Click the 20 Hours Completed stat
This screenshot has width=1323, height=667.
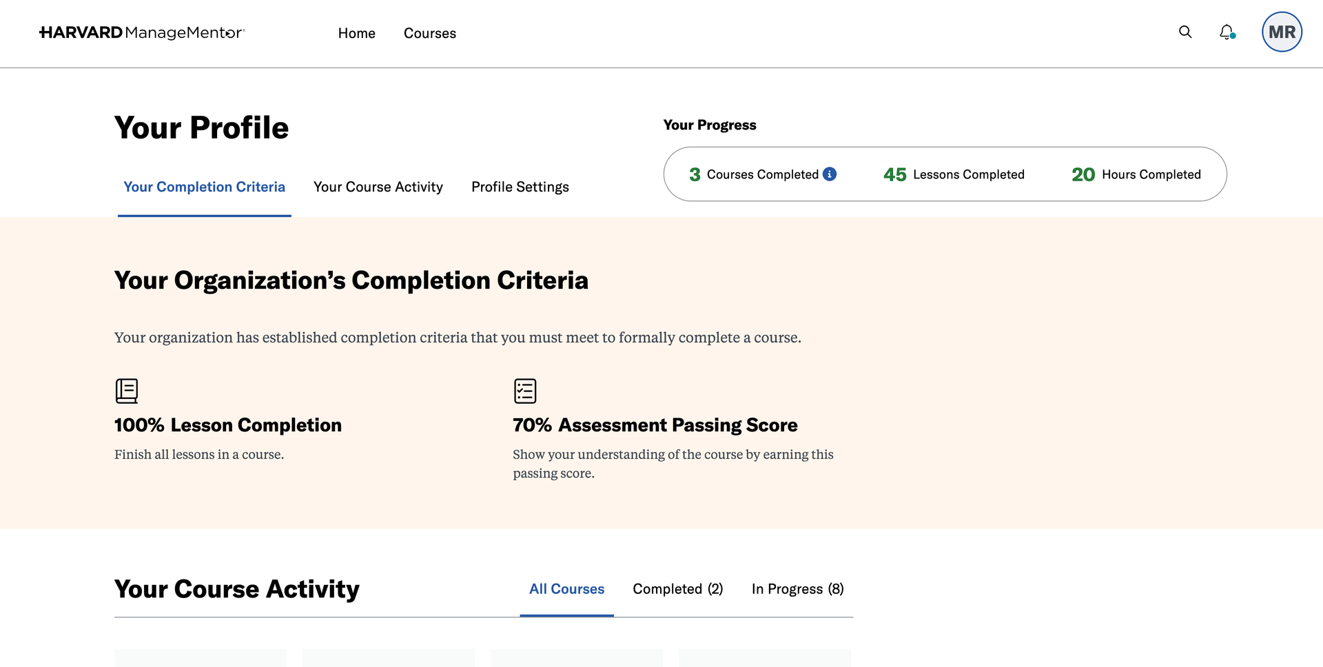click(1136, 174)
